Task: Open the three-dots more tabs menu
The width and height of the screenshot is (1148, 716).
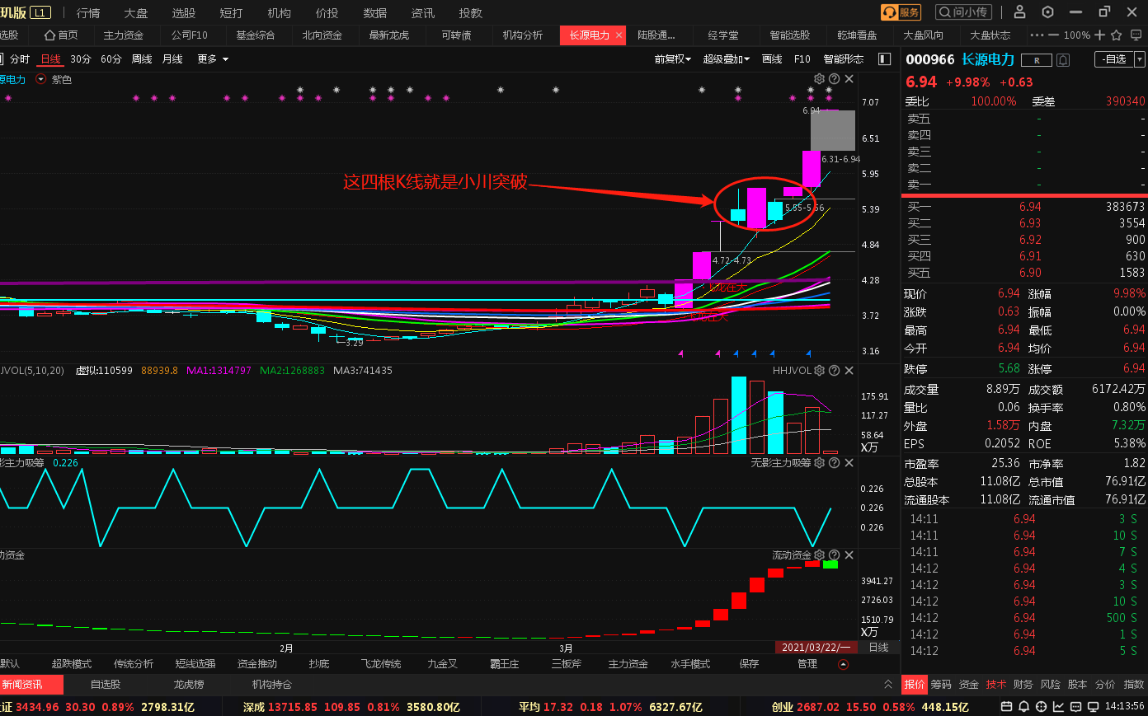Action: [1037, 35]
